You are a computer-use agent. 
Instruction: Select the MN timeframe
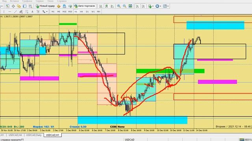coord(98,12)
